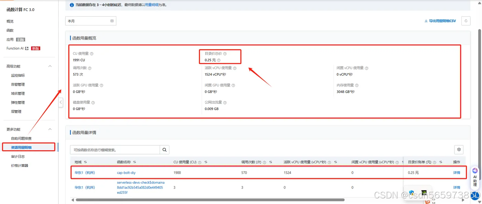Click 华东1（杭州）region in cap-bolt-diy row

85,173
